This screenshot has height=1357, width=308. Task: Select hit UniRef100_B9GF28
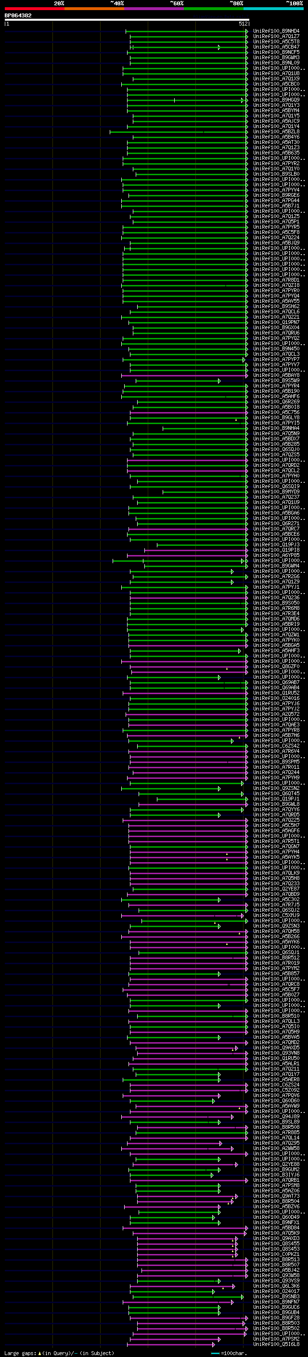tap(276, 1318)
